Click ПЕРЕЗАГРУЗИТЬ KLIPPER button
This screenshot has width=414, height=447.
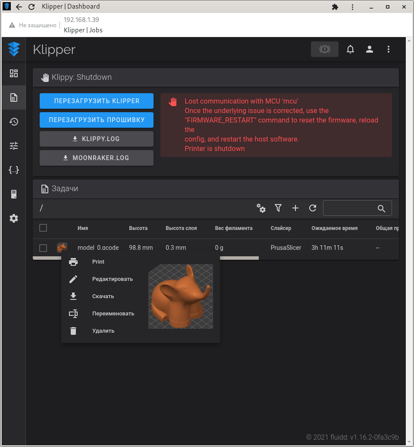tap(97, 101)
